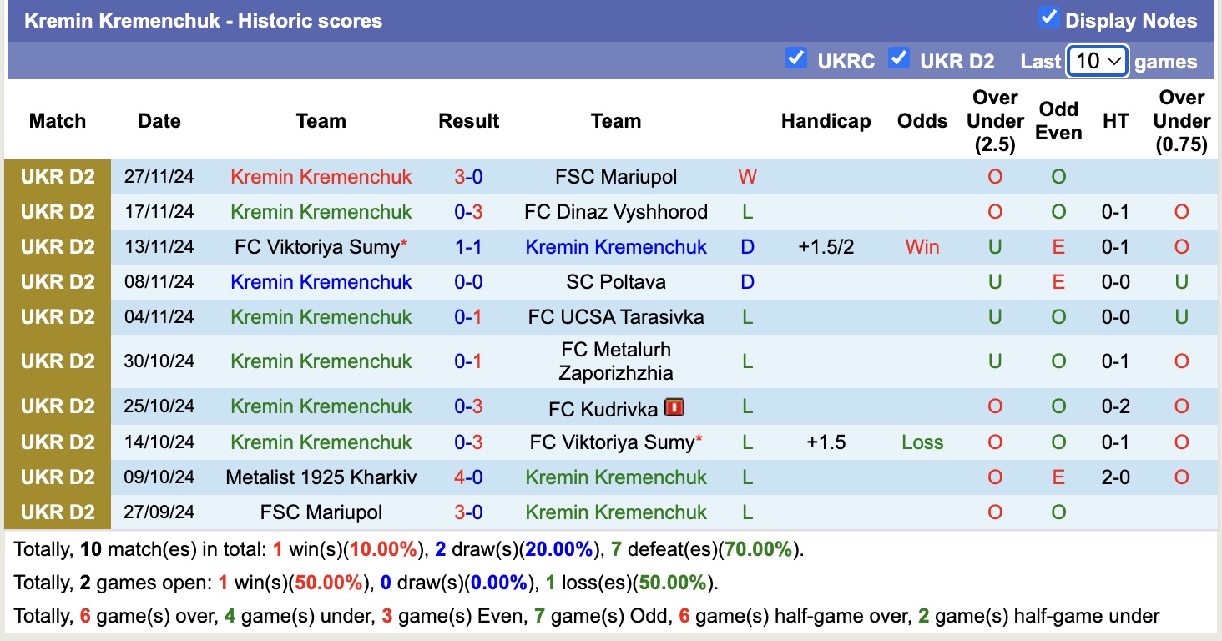Image resolution: width=1222 pixels, height=641 pixels.
Task: Click the Odds column header
Action: point(922,121)
